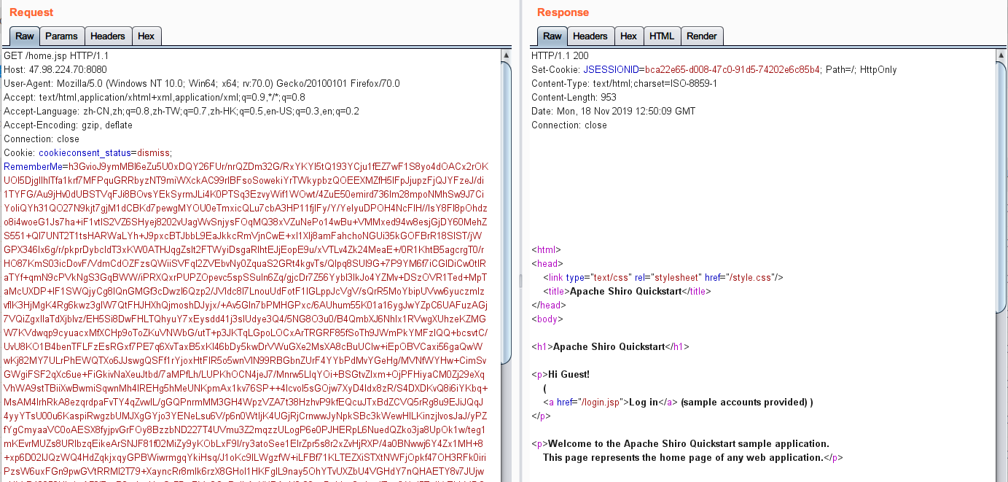Click the 'Log in' anchor text
The width and height of the screenshot is (1008, 482).
click(644, 402)
